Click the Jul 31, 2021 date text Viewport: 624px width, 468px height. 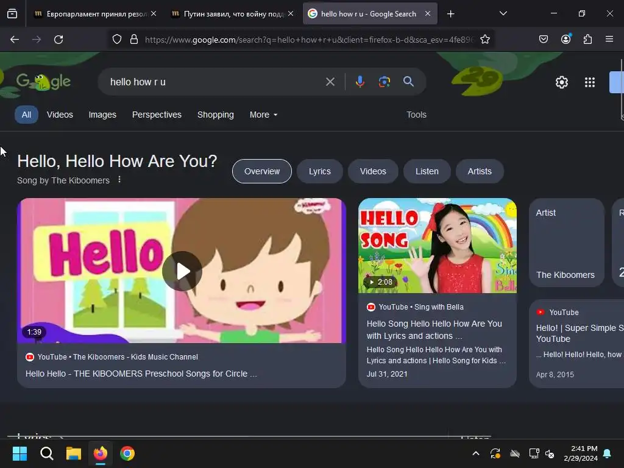click(x=387, y=374)
